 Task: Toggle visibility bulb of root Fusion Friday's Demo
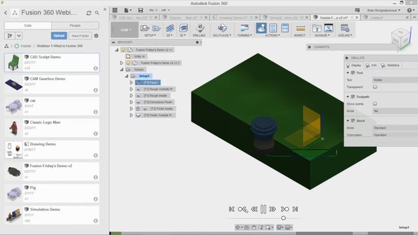click(123, 50)
